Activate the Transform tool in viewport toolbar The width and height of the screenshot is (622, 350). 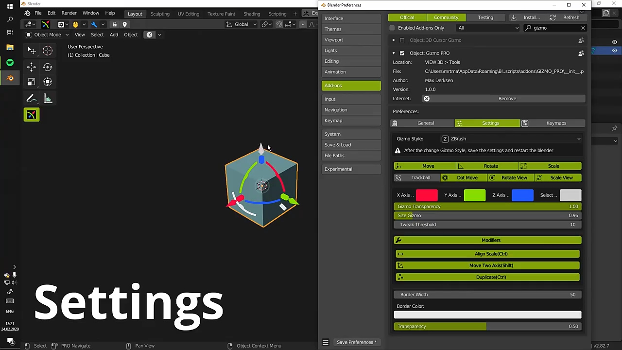(48, 82)
